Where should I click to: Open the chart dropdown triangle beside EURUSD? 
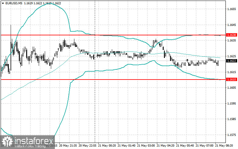click(3, 3)
